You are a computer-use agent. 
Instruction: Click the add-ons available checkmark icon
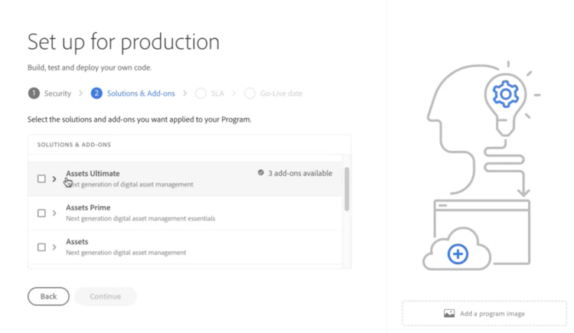pyautogui.click(x=261, y=173)
